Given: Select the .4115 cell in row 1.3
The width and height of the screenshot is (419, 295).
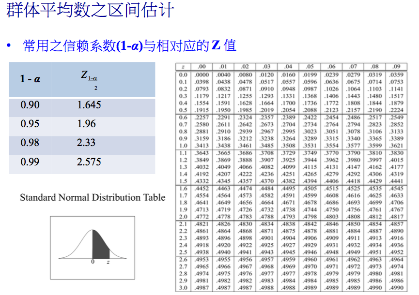Looking at the screenshot, I should click(x=310, y=167).
